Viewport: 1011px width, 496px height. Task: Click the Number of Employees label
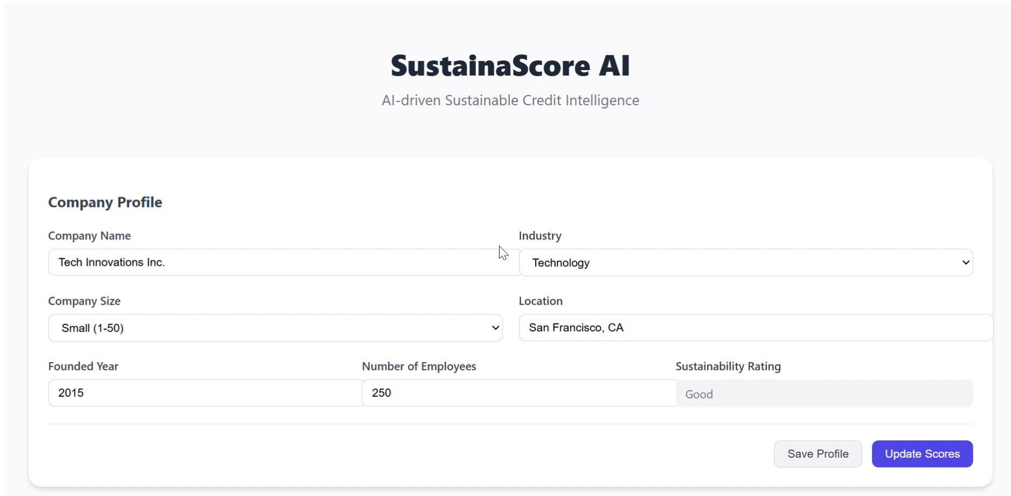[419, 367]
